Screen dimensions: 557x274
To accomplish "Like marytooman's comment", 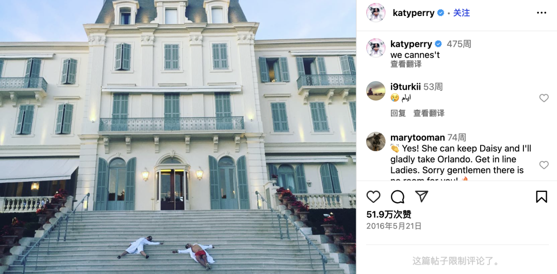I will (x=544, y=165).
